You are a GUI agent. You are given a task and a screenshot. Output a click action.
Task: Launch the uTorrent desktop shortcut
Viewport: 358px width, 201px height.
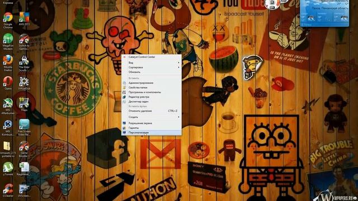pyautogui.click(x=8, y=169)
